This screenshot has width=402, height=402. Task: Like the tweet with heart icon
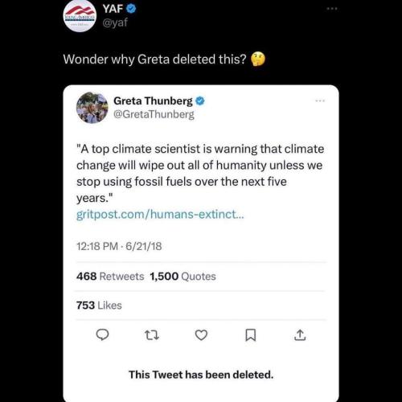click(201, 335)
